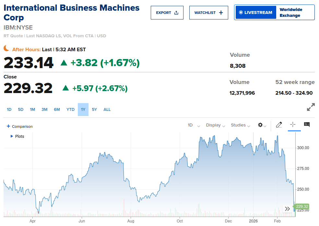This screenshot has width=319, height=226.
Task: Toggle the crosshair tool
Action: pos(293,125)
